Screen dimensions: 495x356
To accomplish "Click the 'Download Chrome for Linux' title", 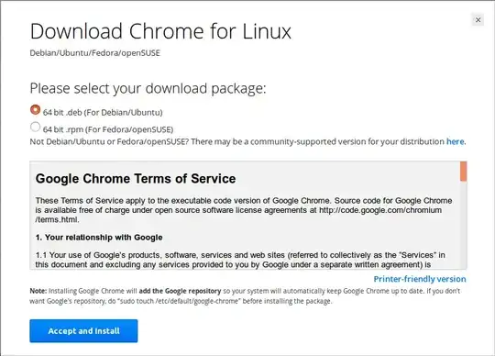I will [x=160, y=31].
